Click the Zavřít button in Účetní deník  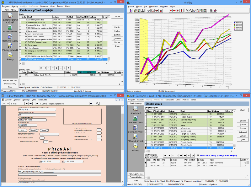[243, 110]
